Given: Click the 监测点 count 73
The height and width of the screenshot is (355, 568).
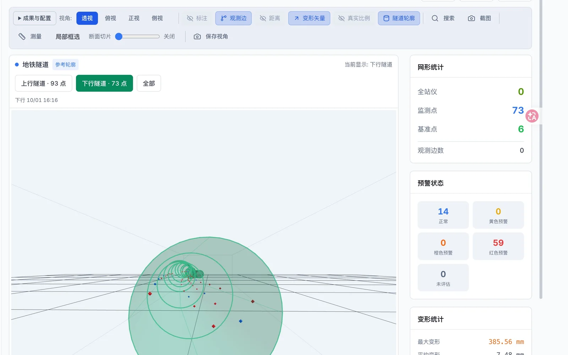Looking at the screenshot, I should click(518, 110).
